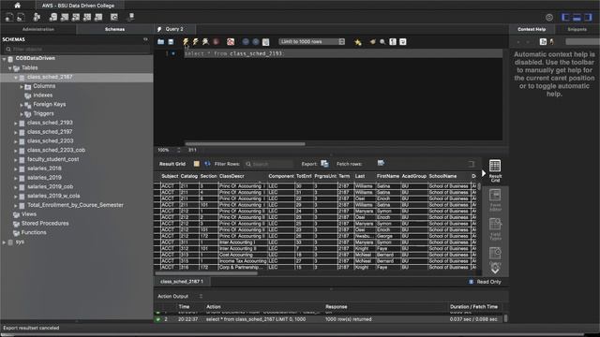600x337 pixels.
Task: Collapse the class_sched_2187 table node
Action: 16,77
